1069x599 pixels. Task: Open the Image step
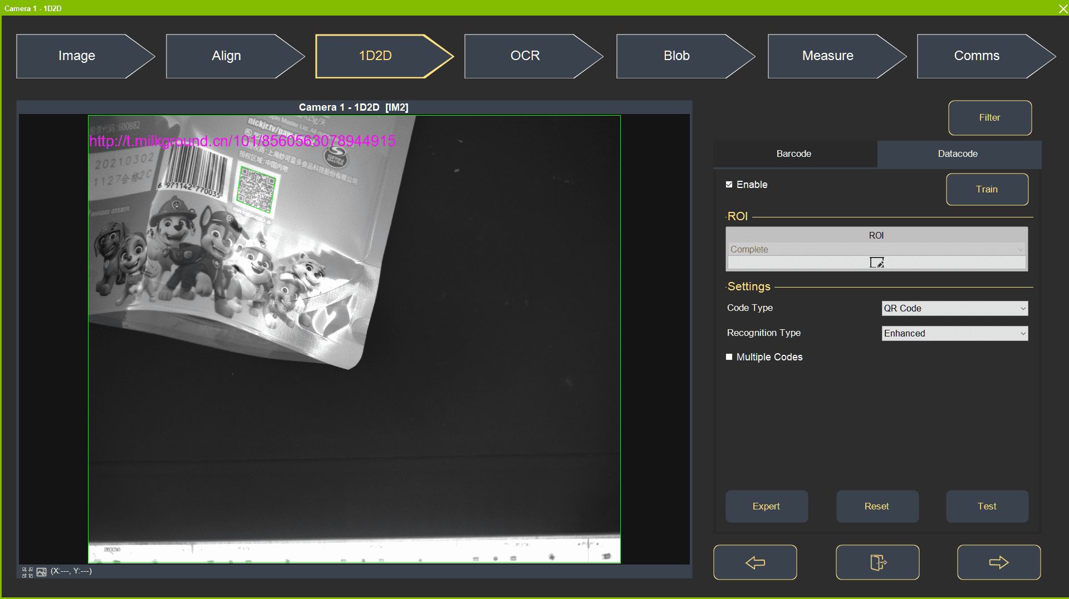tap(85, 56)
